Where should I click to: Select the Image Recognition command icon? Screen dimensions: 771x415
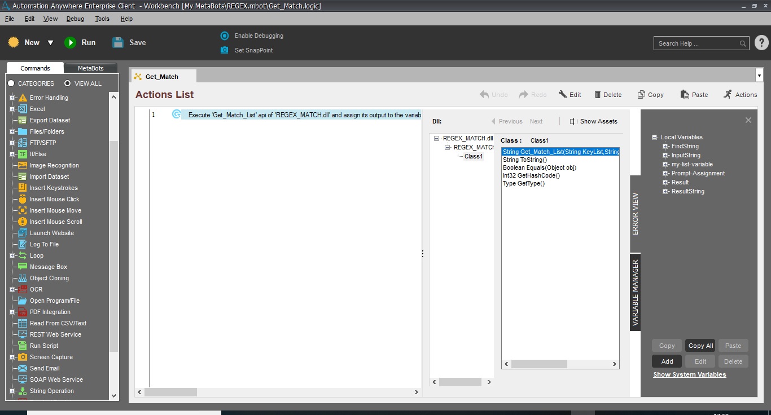(23, 165)
